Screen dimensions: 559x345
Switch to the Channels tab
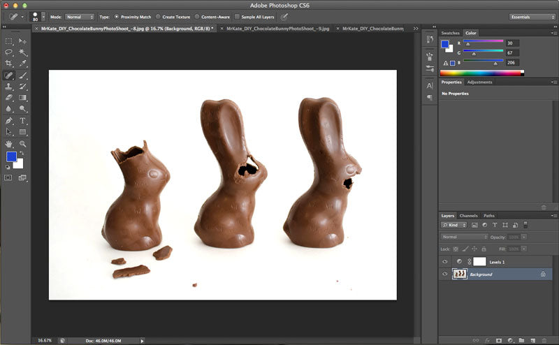(x=468, y=215)
